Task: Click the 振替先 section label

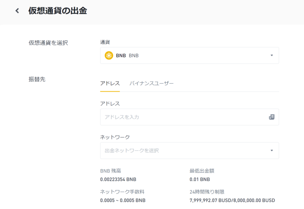Action: (x=37, y=79)
